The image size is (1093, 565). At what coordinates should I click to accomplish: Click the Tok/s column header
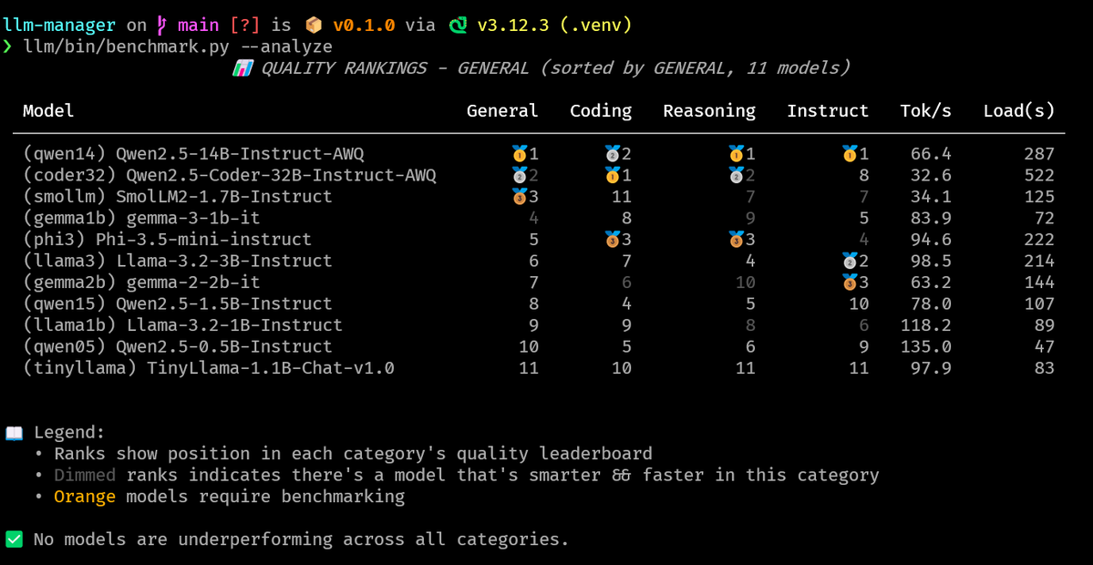coord(925,111)
